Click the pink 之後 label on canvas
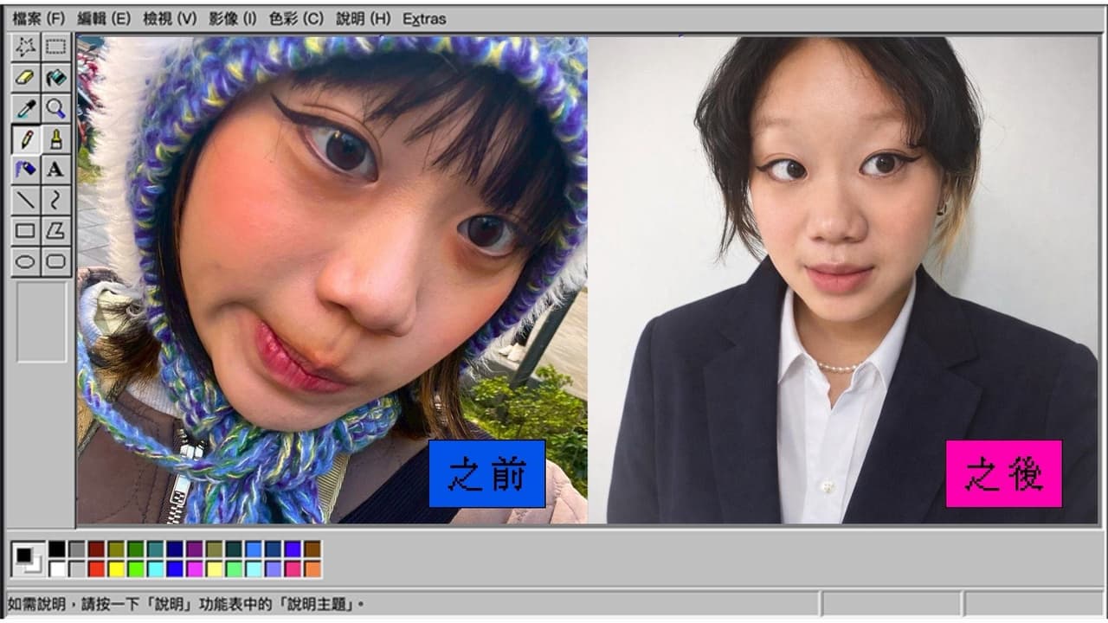This screenshot has height=623, width=1108. pyautogui.click(x=1004, y=473)
